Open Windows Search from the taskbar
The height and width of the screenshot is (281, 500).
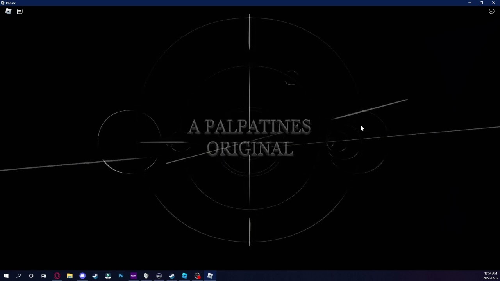[x=19, y=276]
